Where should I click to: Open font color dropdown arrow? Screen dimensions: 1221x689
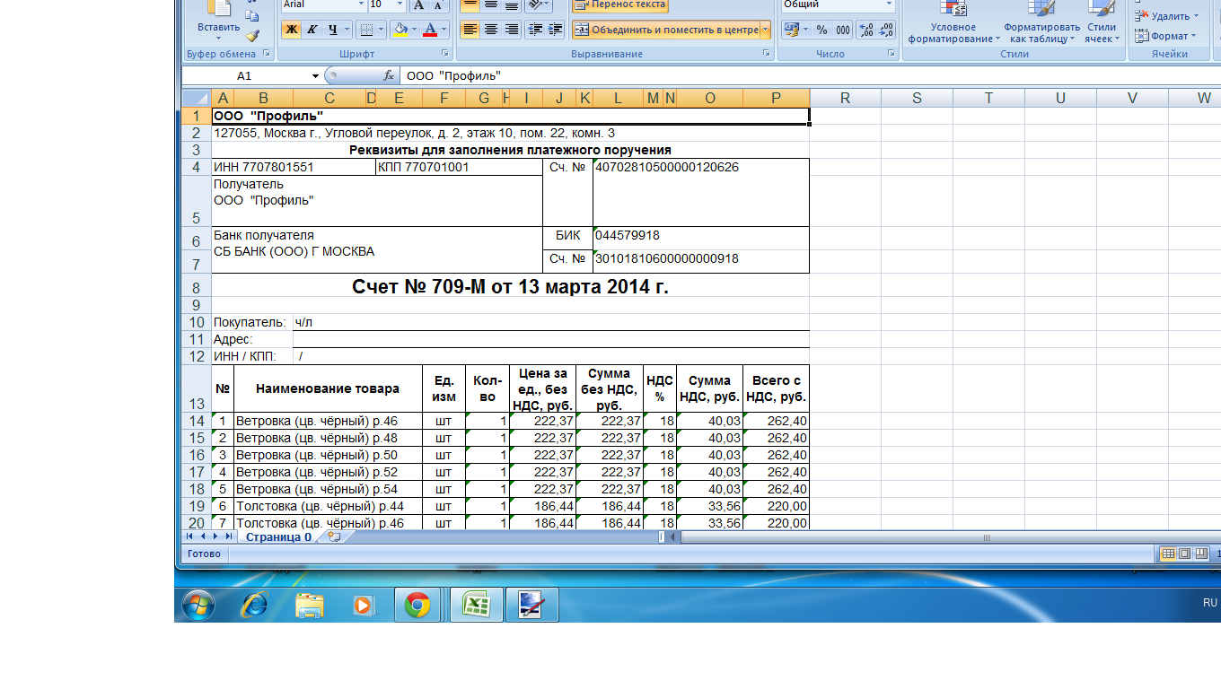pyautogui.click(x=444, y=30)
